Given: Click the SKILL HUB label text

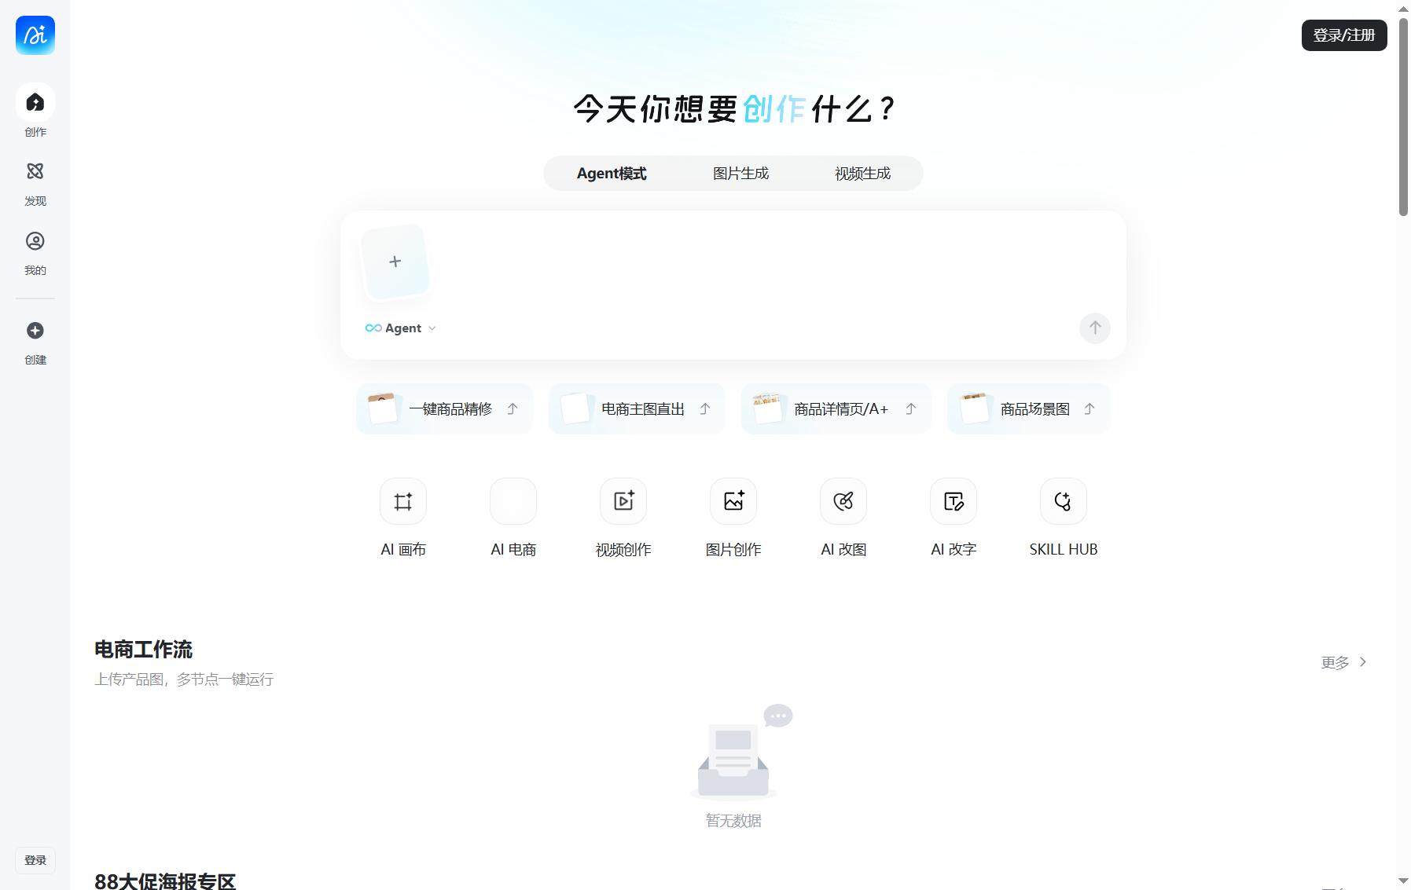Looking at the screenshot, I should pos(1064,550).
